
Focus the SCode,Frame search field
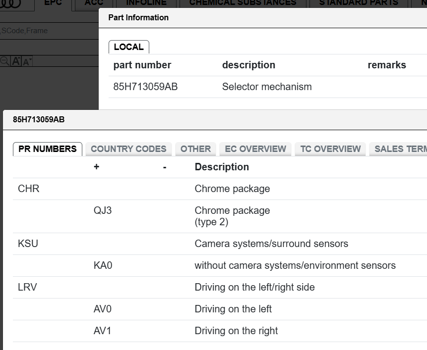point(49,31)
